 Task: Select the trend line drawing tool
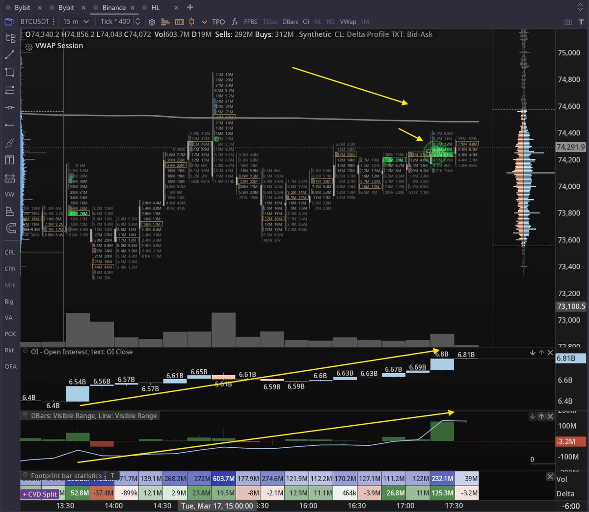(10, 55)
